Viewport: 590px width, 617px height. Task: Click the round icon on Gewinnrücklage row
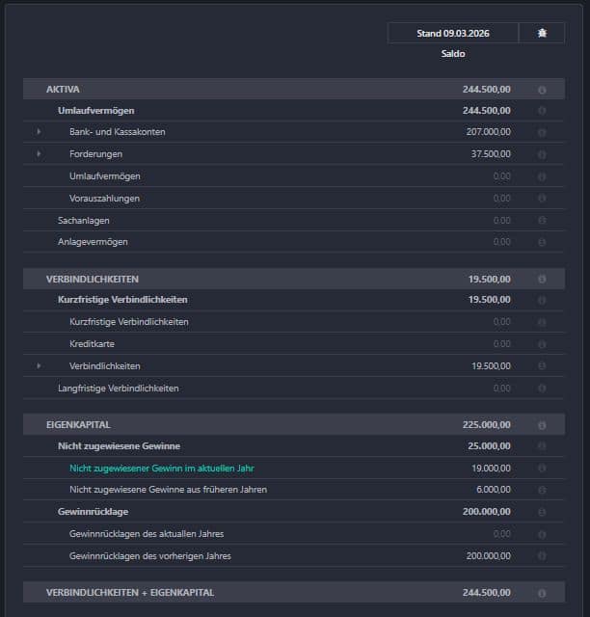click(x=542, y=512)
